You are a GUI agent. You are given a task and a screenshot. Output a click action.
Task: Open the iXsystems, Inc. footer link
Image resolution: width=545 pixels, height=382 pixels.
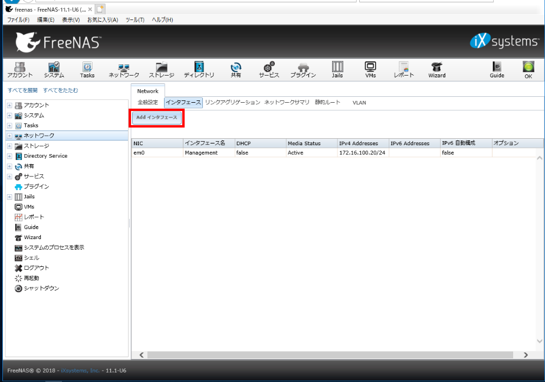(80, 371)
